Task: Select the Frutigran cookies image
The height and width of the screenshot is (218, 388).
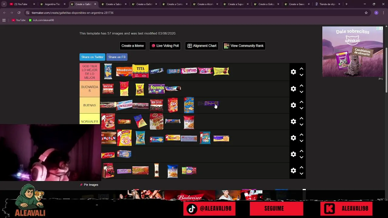Action: tap(140, 105)
